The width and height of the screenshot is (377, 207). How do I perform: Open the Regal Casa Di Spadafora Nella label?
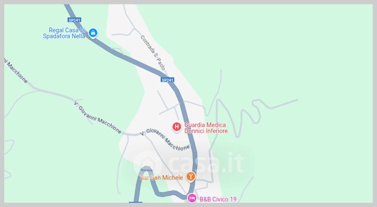click(65, 33)
